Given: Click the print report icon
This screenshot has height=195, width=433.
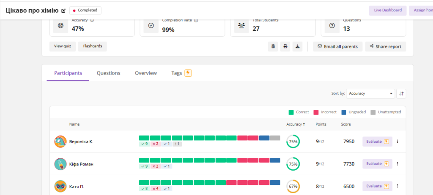Looking at the screenshot, I should 285,46.
